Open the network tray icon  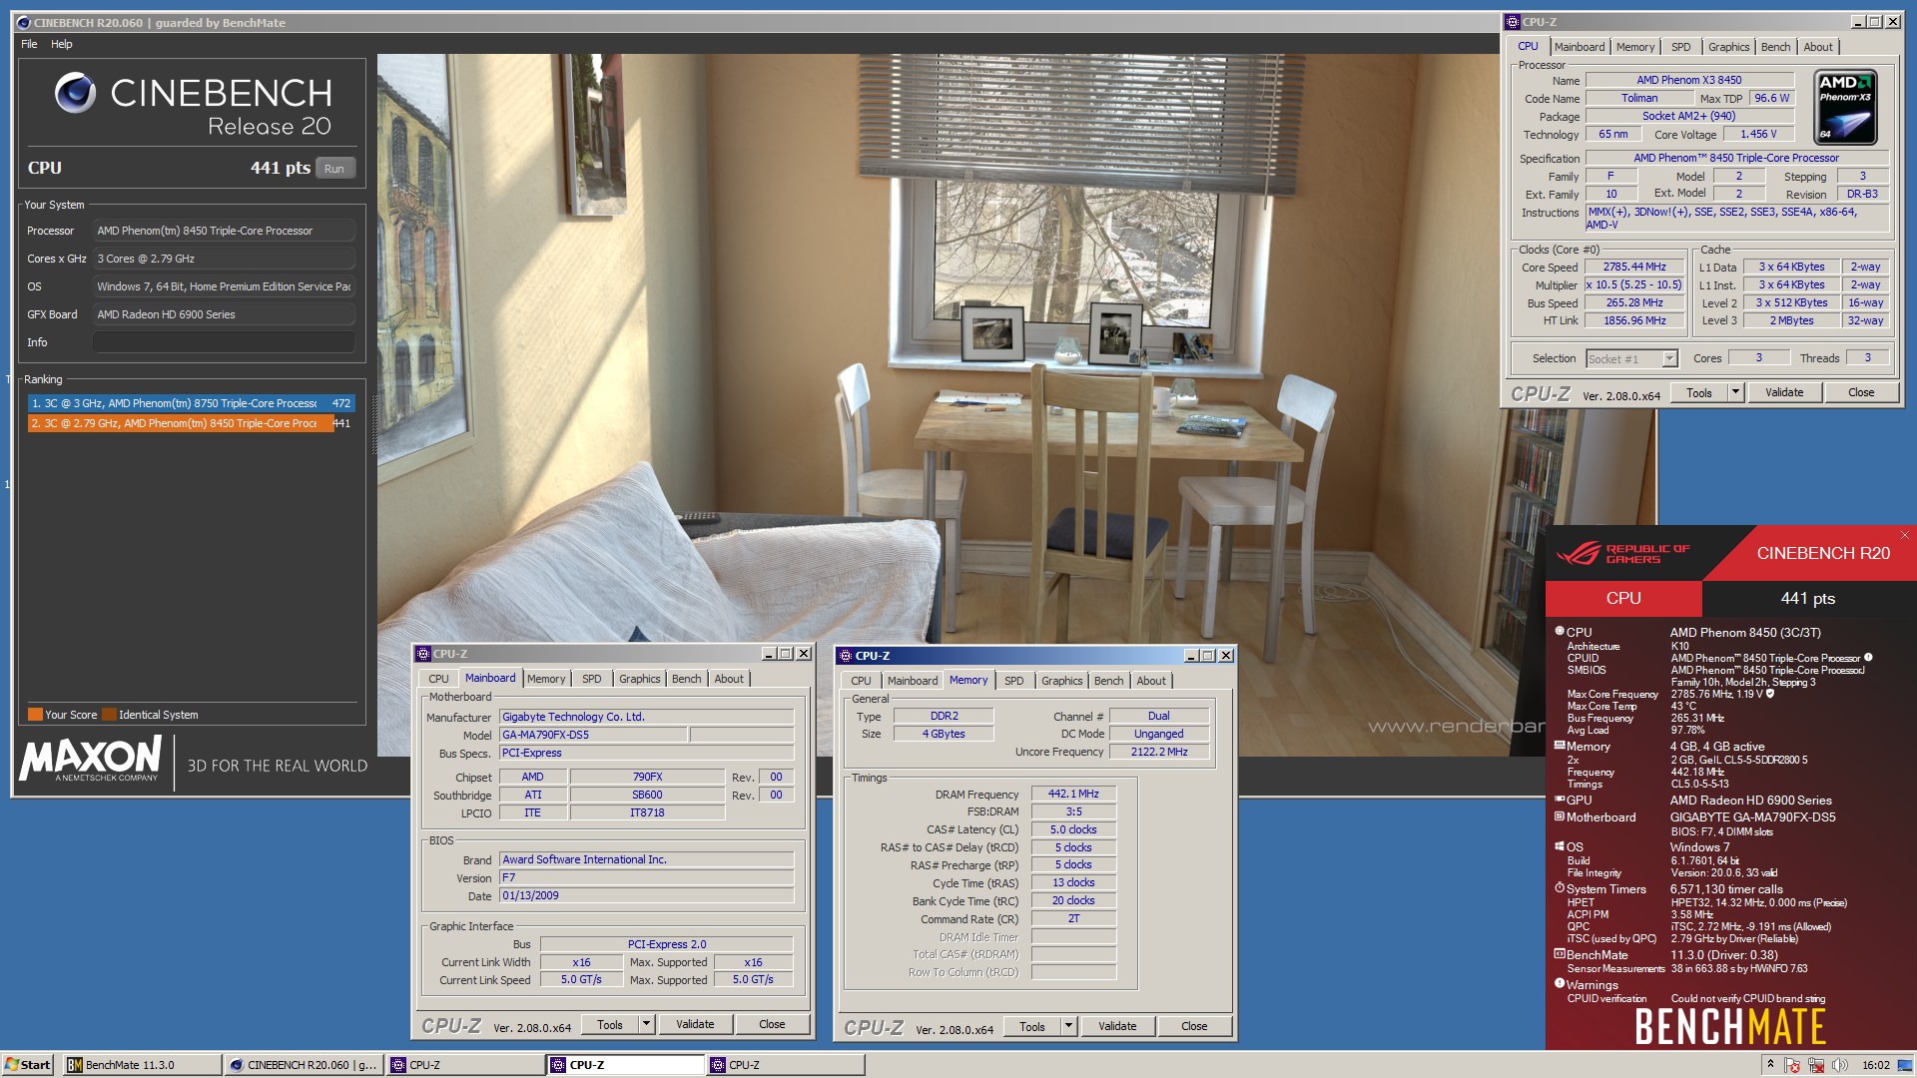[x=1816, y=1065]
